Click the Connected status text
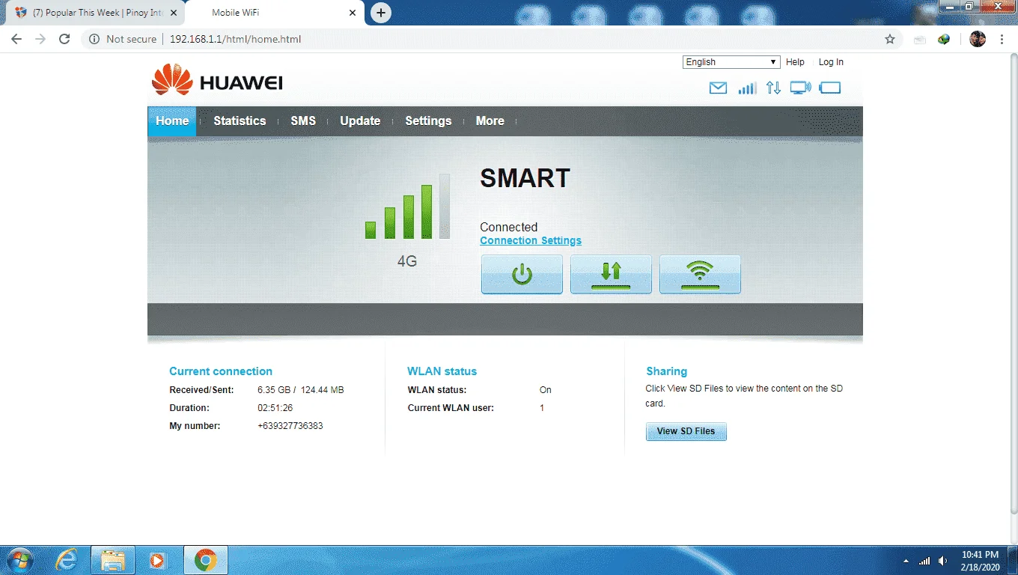 [509, 227]
